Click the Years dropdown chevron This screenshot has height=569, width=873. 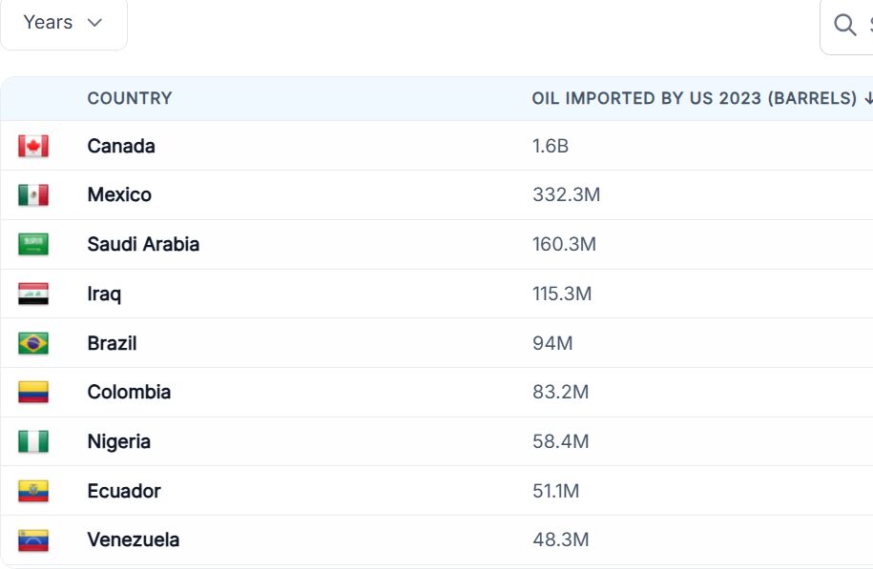(94, 23)
